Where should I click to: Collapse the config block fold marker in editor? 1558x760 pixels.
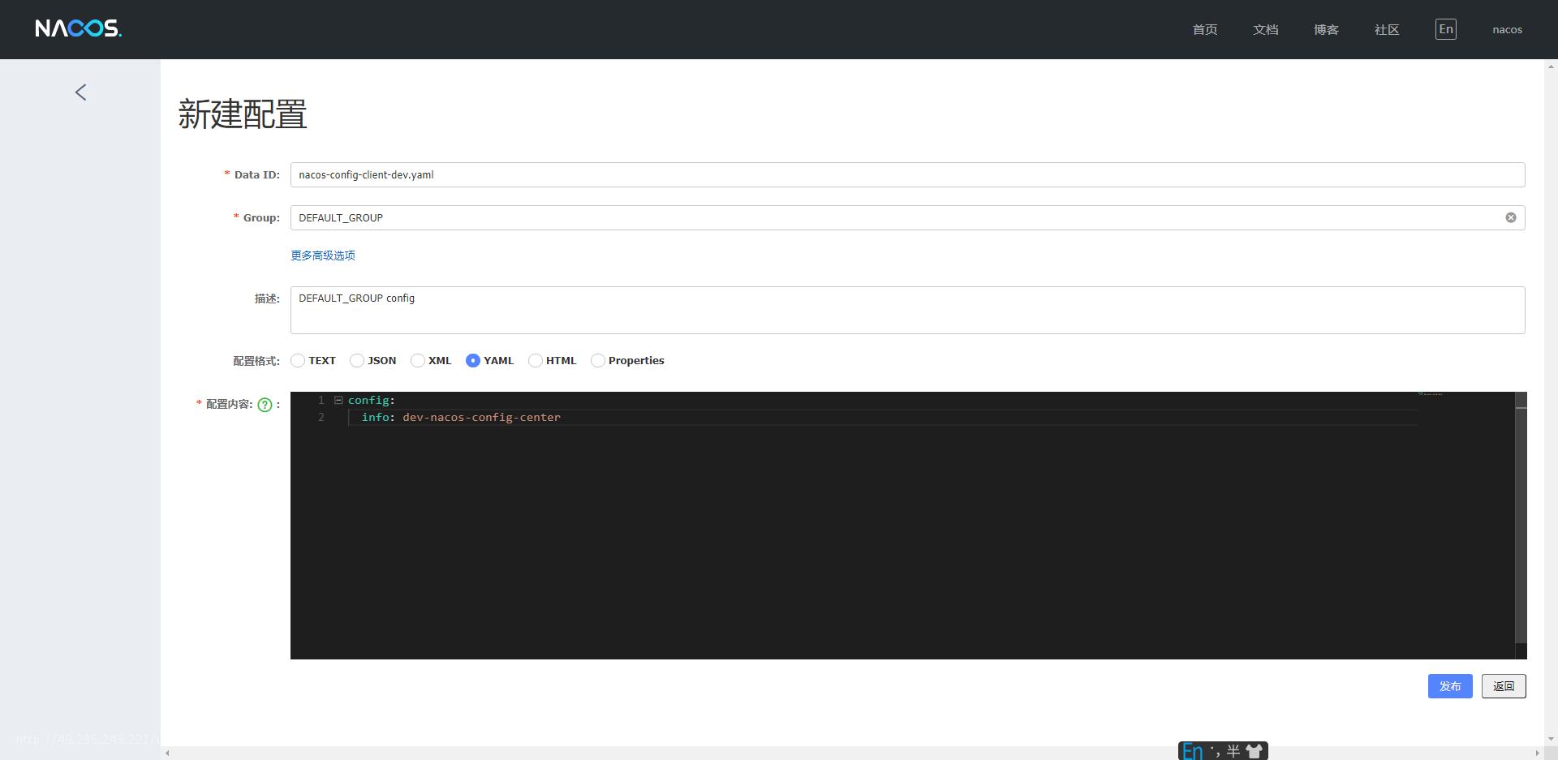tap(338, 400)
